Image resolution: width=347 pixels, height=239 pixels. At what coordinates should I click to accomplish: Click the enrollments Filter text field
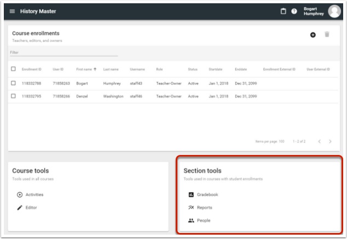[63, 52]
